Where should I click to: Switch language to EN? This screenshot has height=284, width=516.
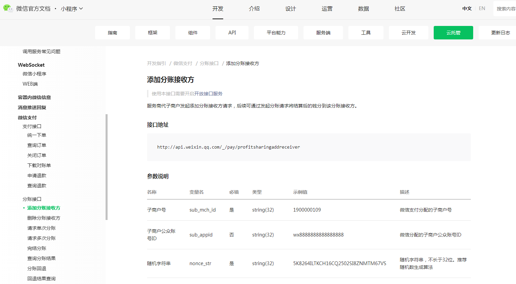tap(482, 8)
